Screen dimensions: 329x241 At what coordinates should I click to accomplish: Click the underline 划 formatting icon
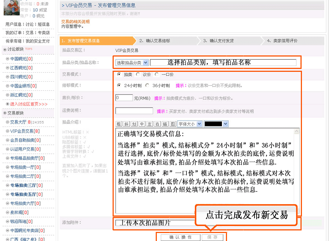[x=134, y=124]
